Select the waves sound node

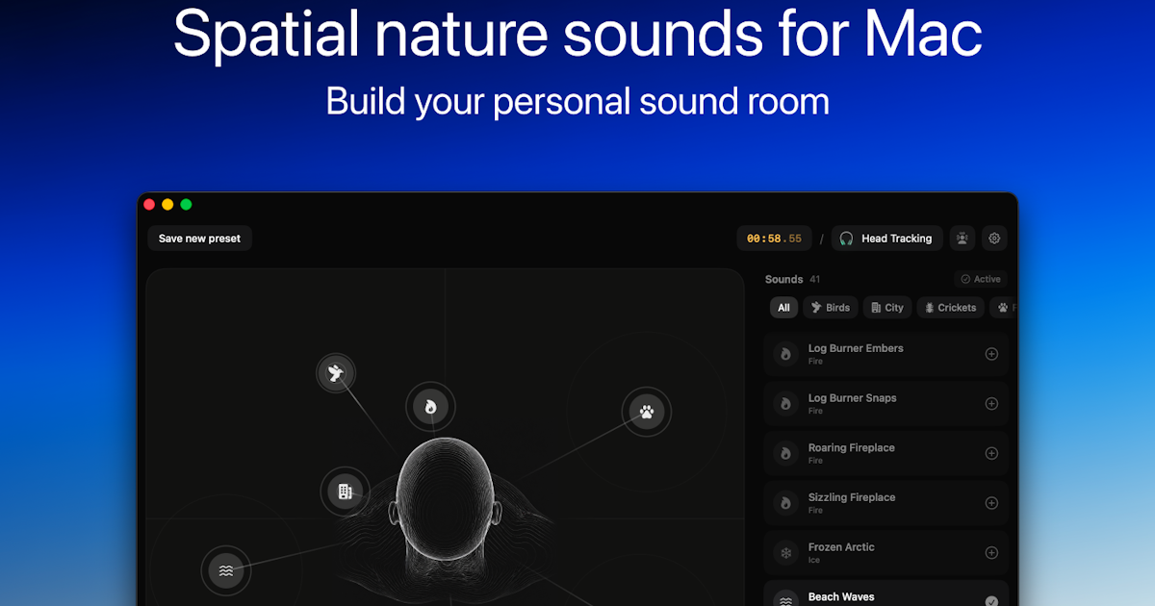(226, 570)
